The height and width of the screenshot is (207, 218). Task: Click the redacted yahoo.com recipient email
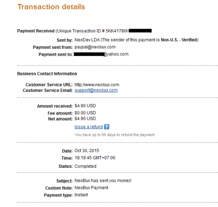101,54
